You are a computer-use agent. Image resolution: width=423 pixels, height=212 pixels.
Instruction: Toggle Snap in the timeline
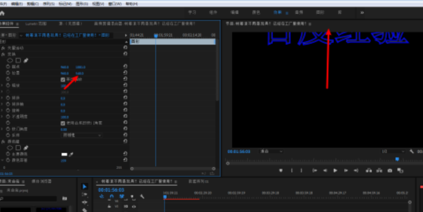[x=112, y=197]
